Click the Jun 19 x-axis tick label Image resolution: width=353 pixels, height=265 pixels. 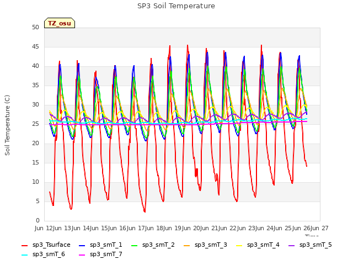coord(172,228)
